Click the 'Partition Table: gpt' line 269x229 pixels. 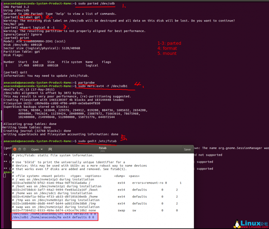click(22, 52)
